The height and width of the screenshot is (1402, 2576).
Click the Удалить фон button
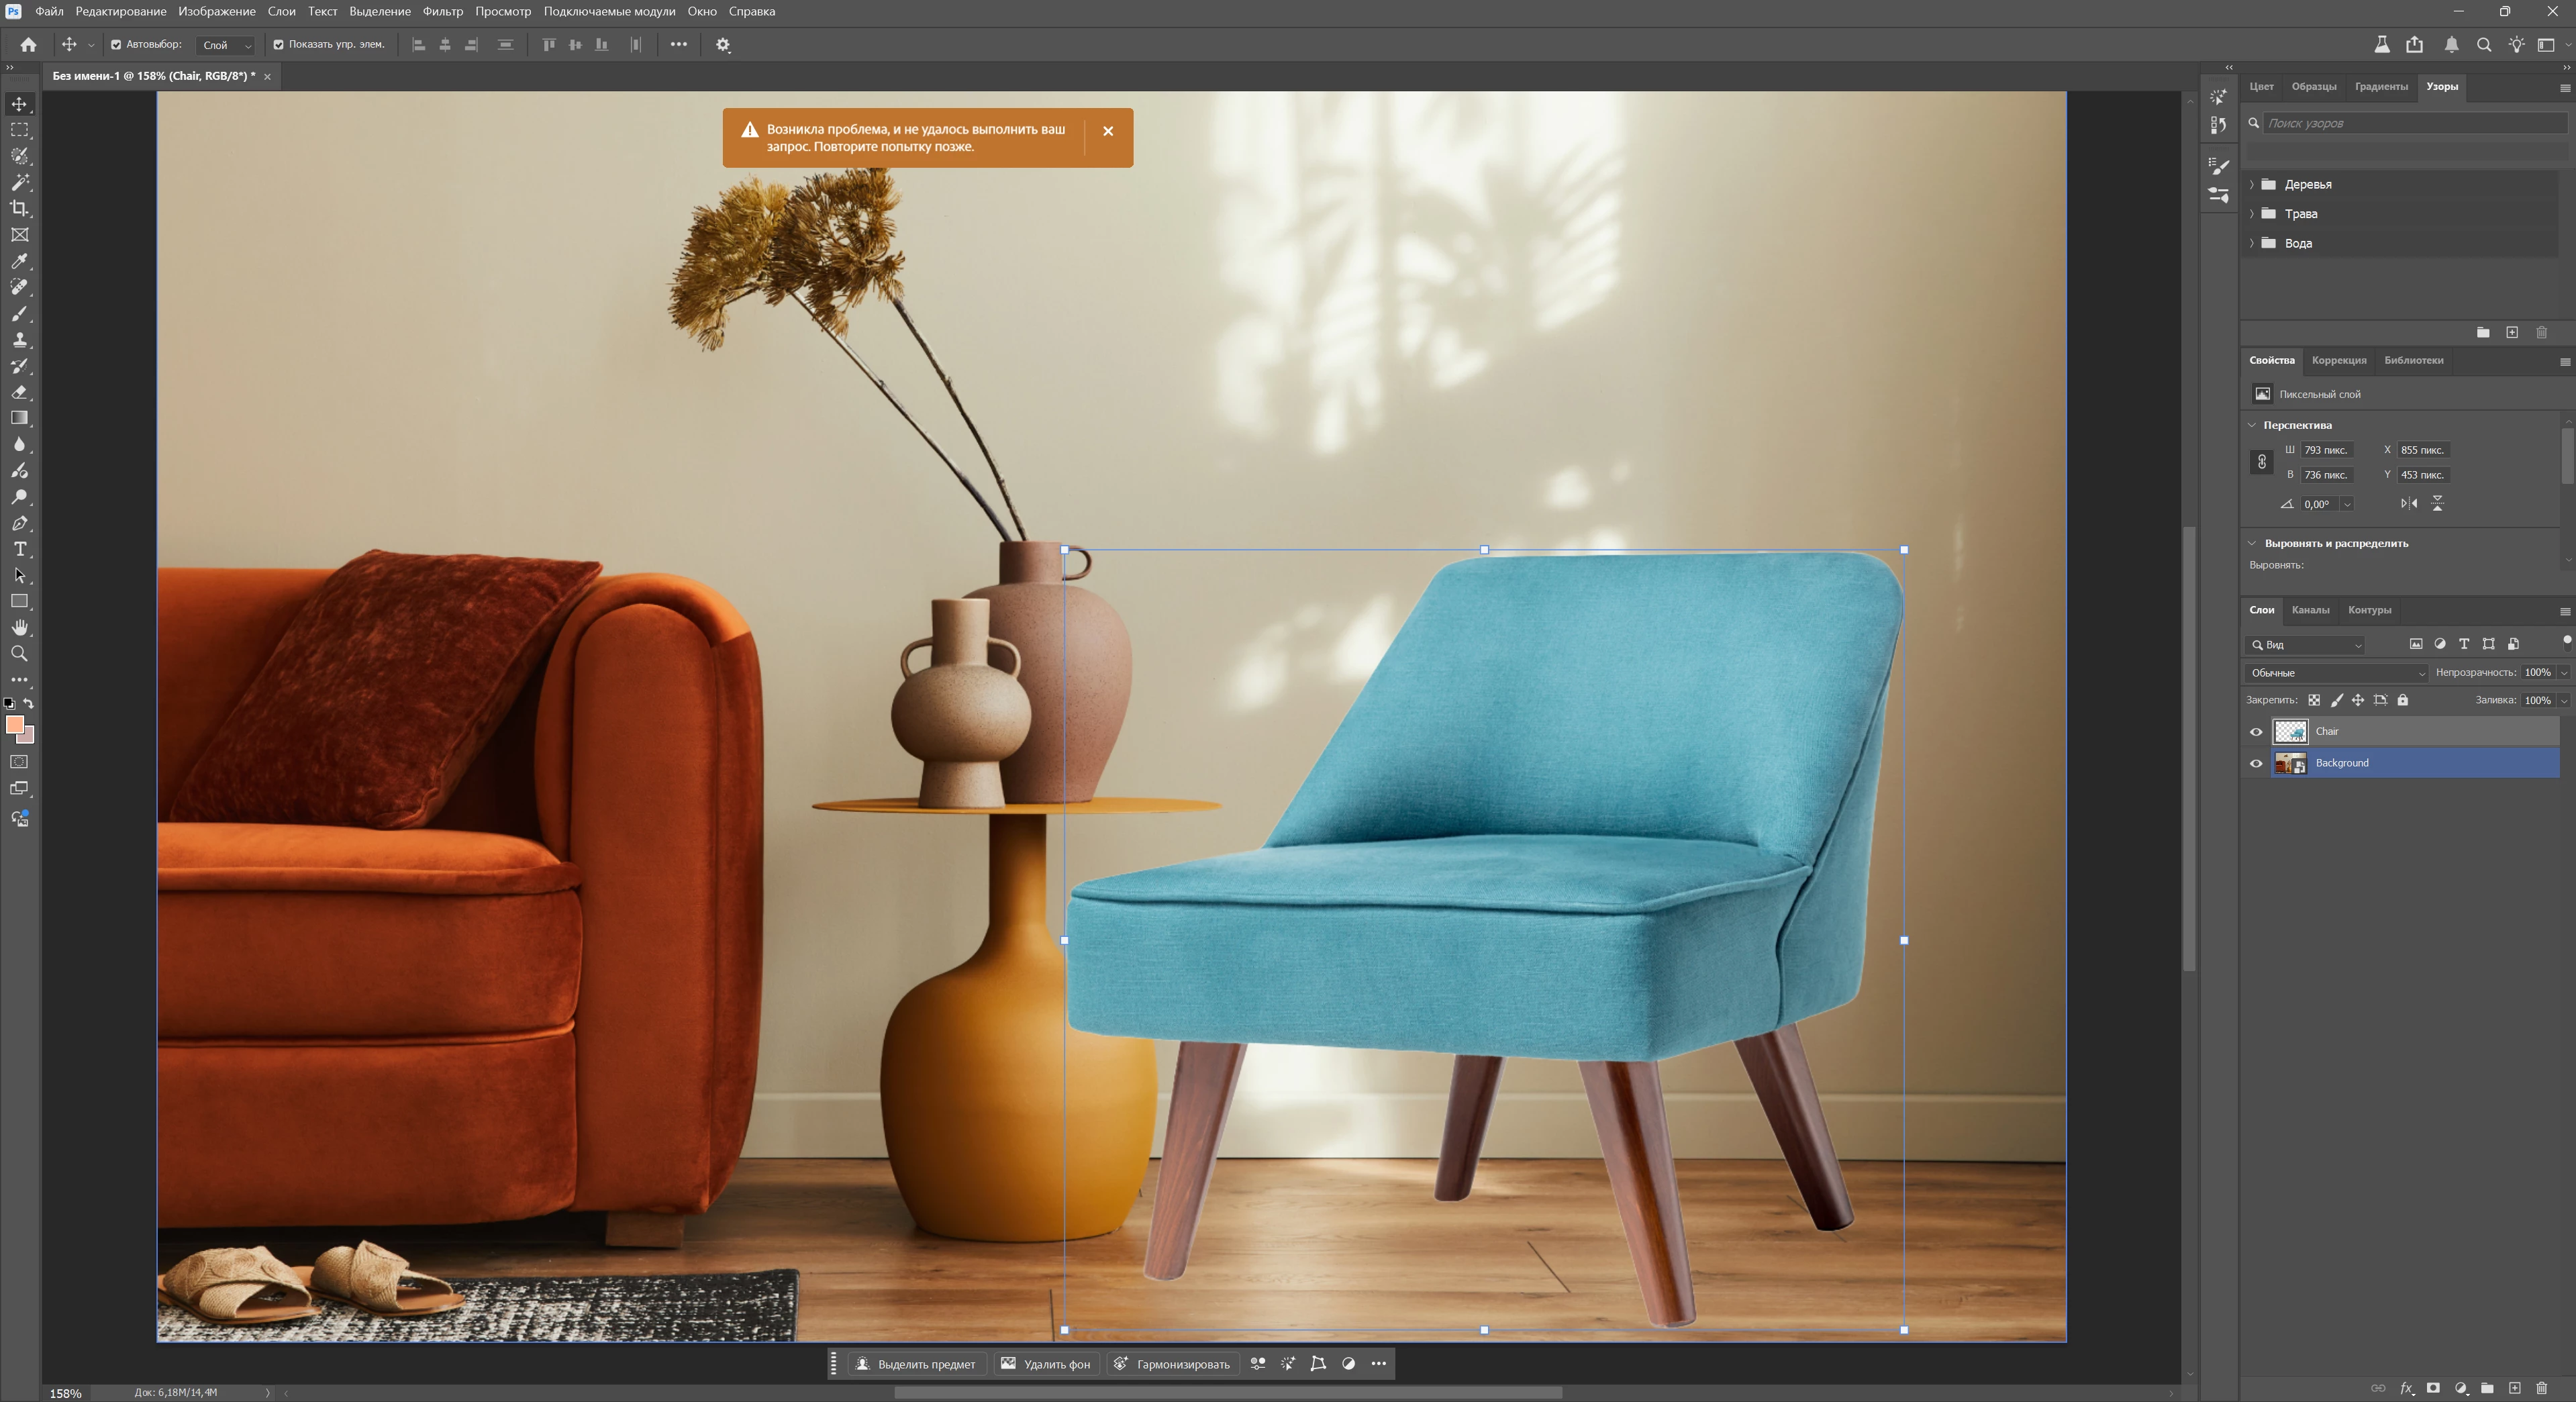pyautogui.click(x=1046, y=1364)
